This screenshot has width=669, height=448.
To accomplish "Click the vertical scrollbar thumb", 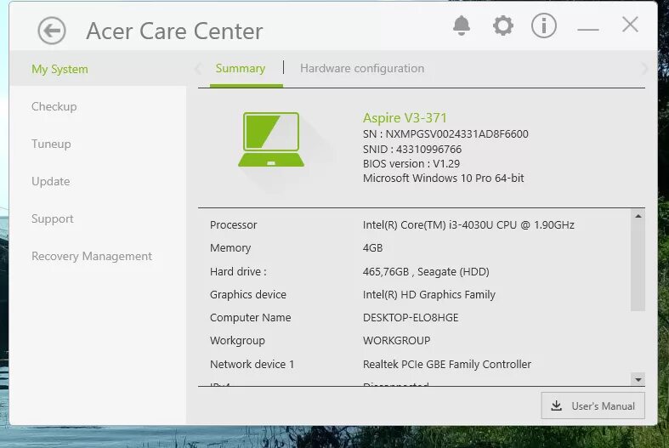I will coord(638,266).
